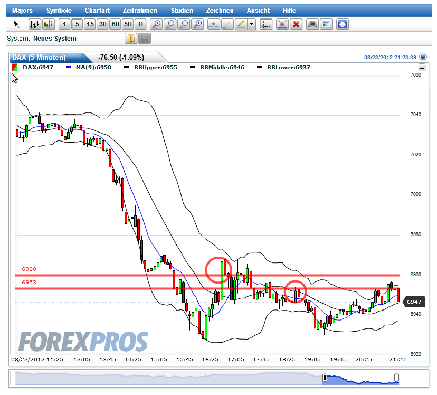This screenshot has width=437, height=395.
Task: Set timeframe to 15 minutes
Action: pos(90,24)
